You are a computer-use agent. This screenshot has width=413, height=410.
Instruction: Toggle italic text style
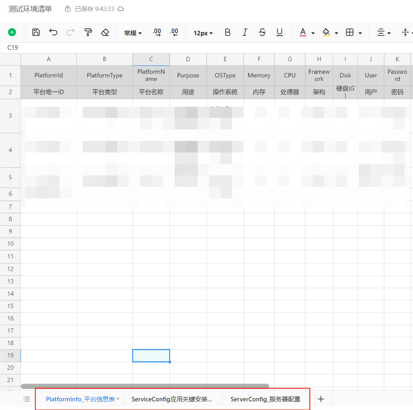coord(245,32)
